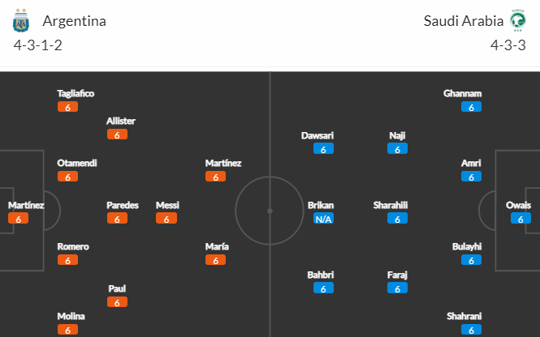This screenshot has height=337, width=540.
Task: Click Brikan's N/A rating badge
Action: (x=323, y=219)
